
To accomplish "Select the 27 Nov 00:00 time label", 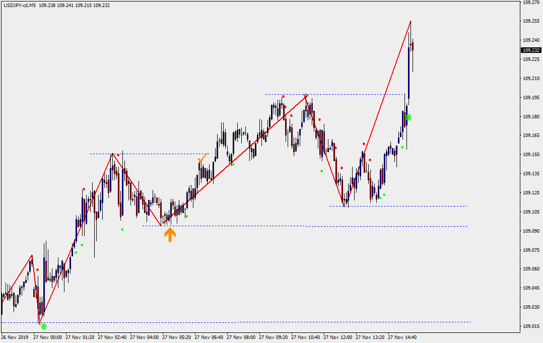I will tap(47, 337).
